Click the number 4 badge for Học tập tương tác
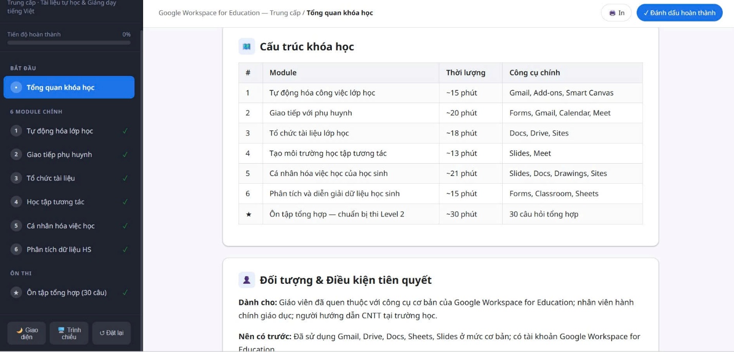Viewport: 734px width, 352px height. click(x=16, y=202)
